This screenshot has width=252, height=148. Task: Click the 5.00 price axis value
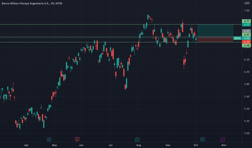247,133
